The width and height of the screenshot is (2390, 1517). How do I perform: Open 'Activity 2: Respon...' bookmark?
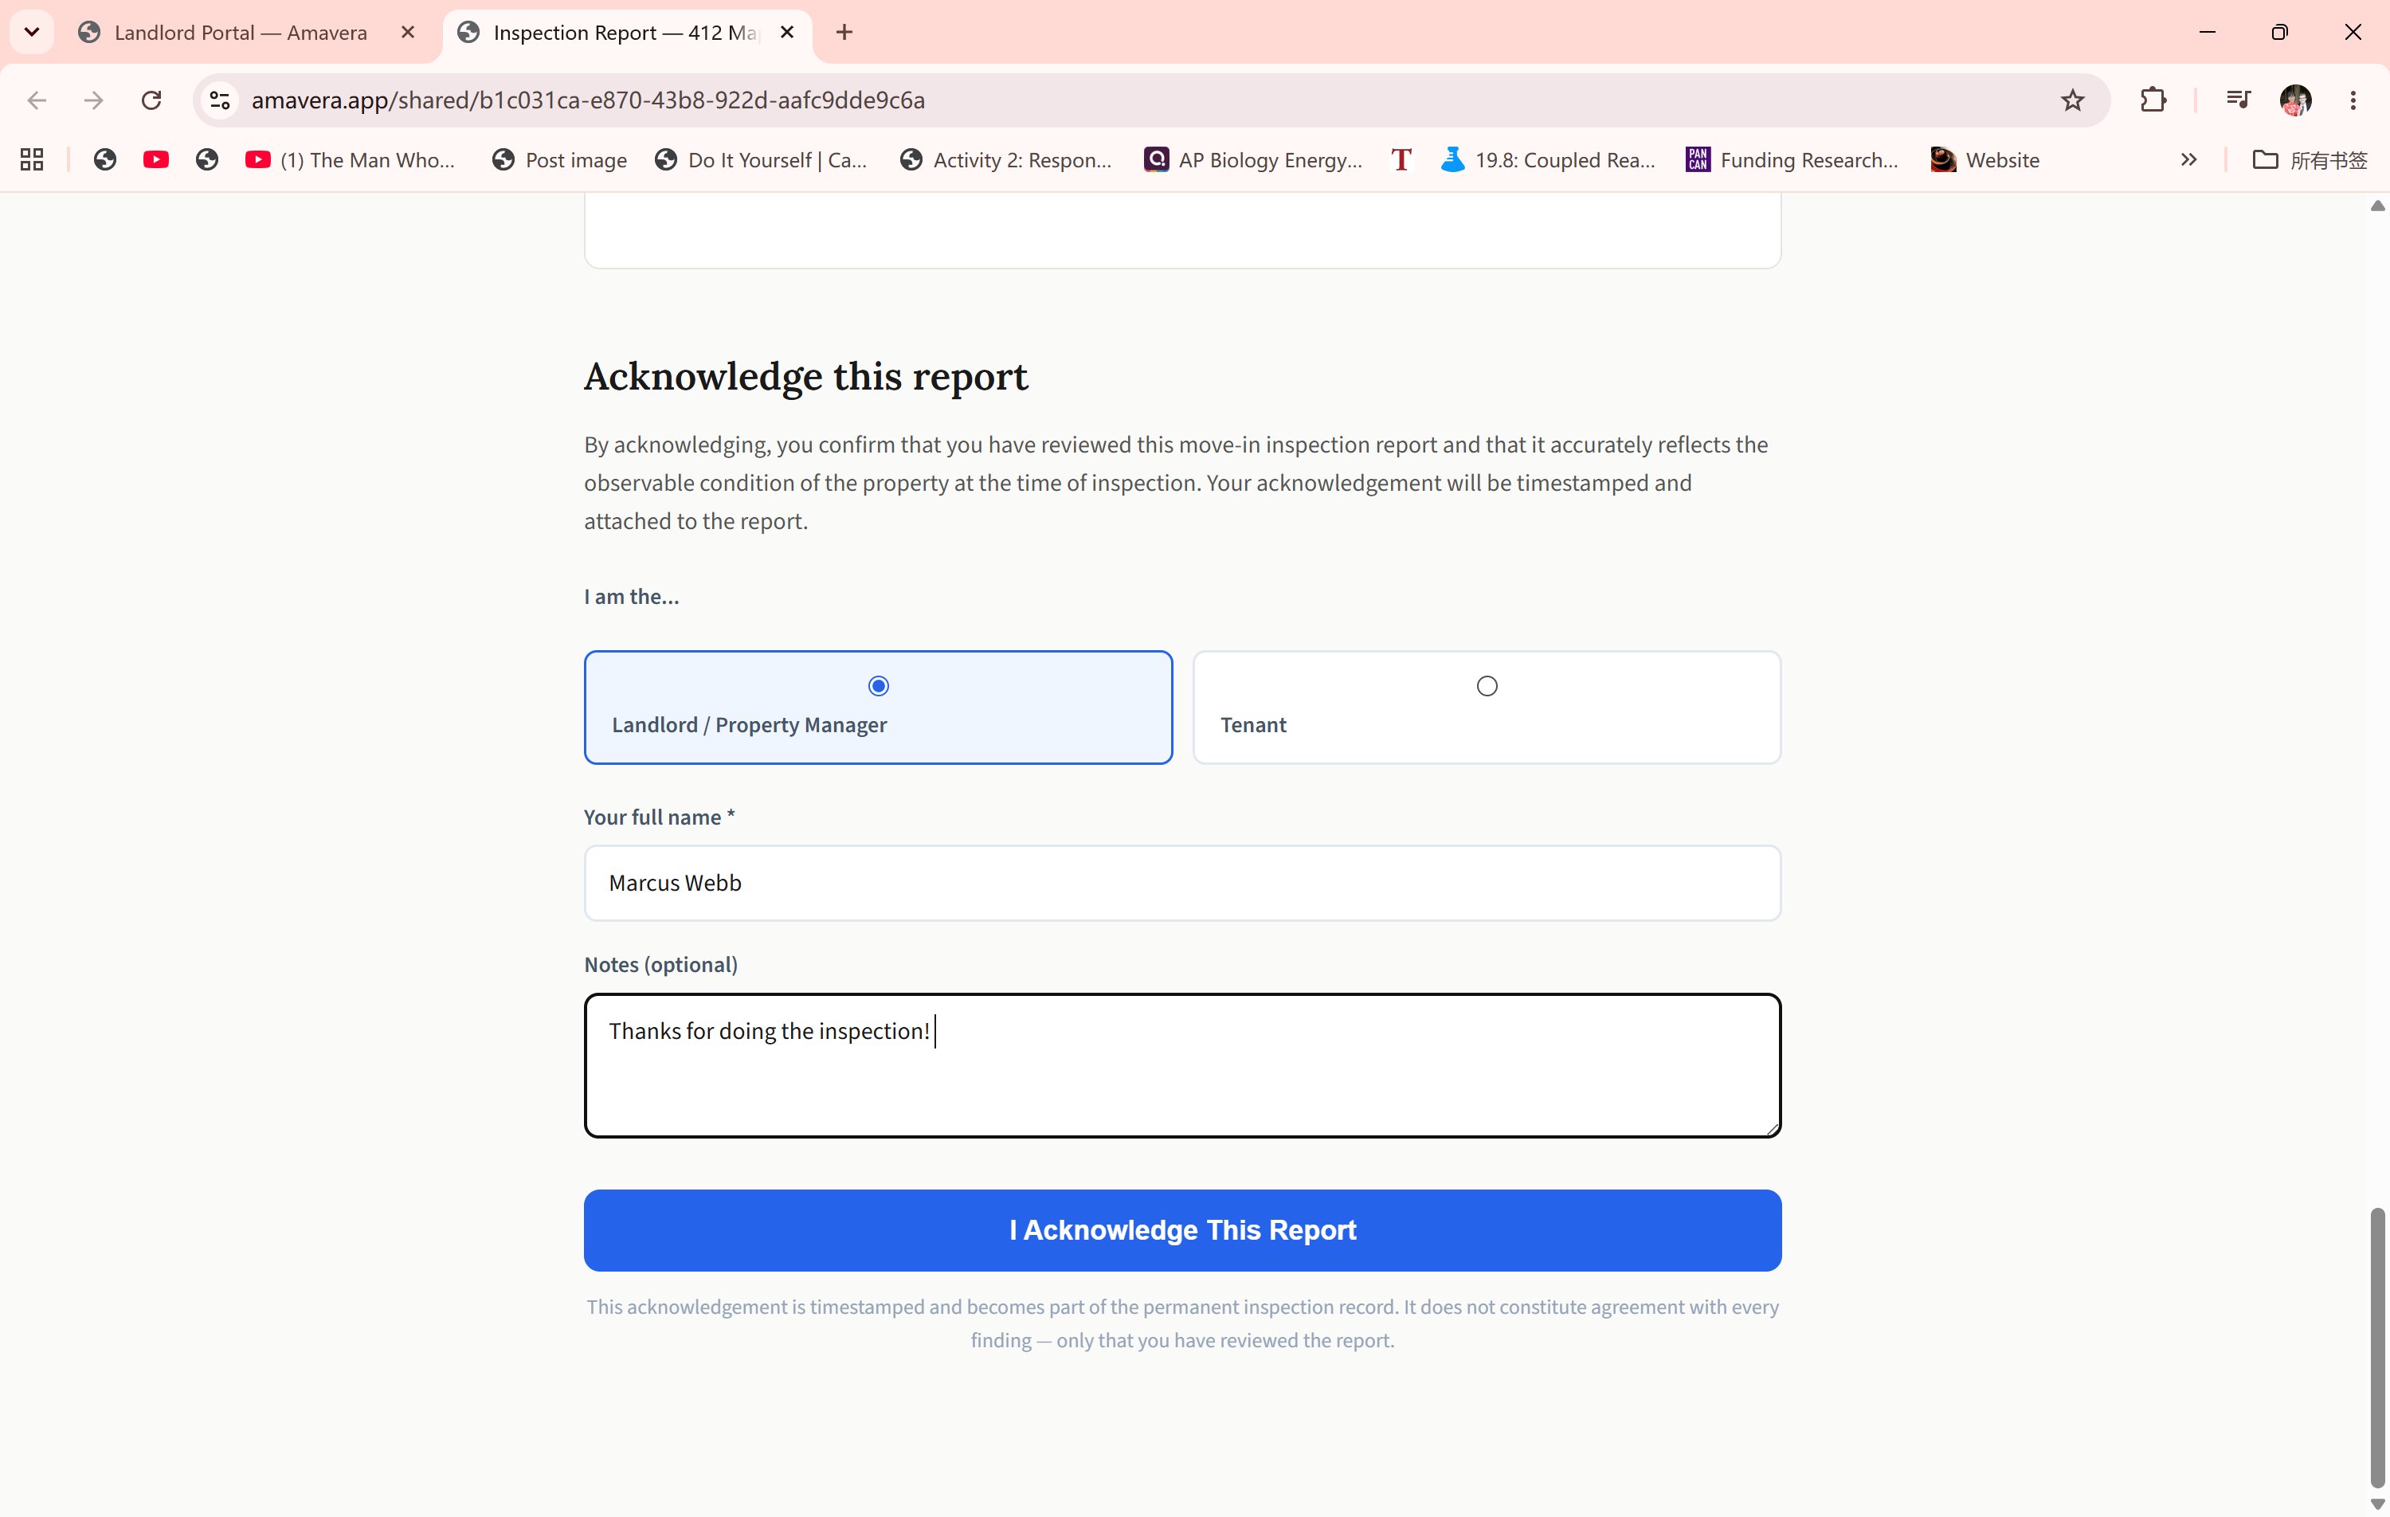coord(1006,160)
